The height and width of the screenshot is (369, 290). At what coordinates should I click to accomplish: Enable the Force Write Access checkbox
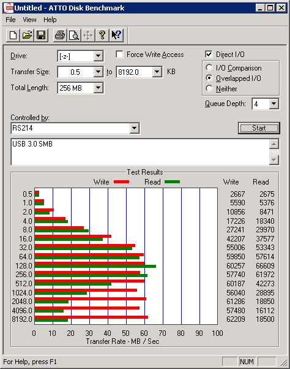(119, 55)
